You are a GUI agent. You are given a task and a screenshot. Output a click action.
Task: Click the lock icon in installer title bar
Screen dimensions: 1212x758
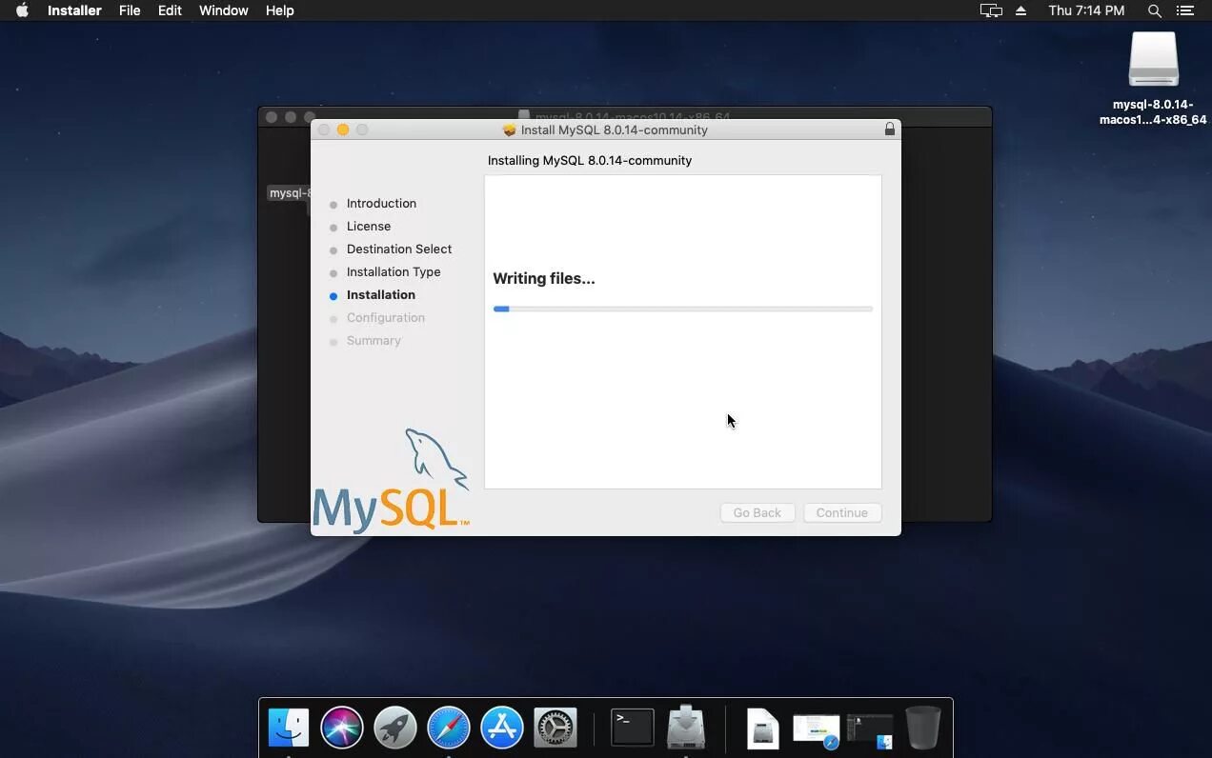click(890, 129)
